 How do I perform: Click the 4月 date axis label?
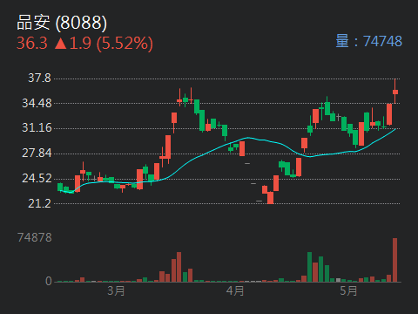(235, 290)
